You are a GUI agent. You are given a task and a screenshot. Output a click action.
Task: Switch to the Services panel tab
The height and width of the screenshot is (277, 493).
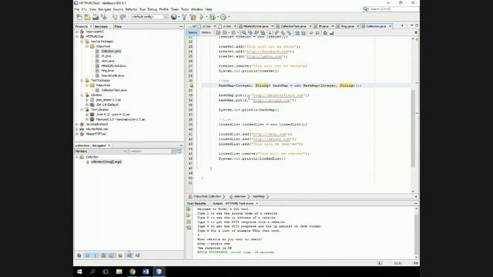pos(101,27)
